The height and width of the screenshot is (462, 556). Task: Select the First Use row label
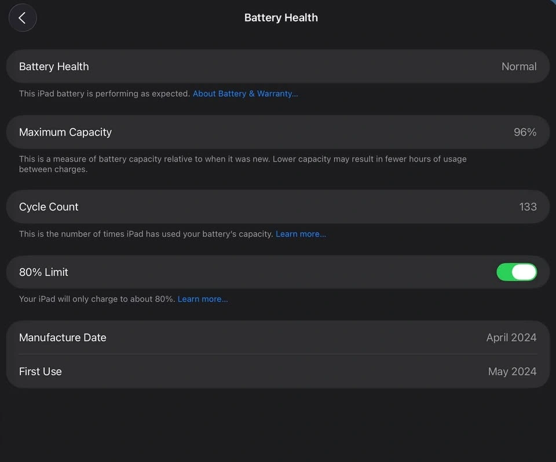point(41,372)
